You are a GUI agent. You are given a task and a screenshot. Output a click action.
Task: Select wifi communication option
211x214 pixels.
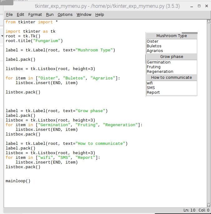pos(172,83)
